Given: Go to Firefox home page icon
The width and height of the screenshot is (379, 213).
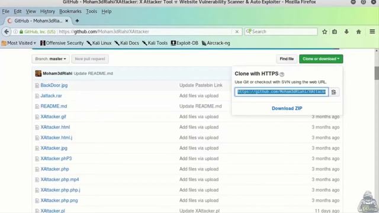Looking at the screenshot, I should [x=358, y=31].
